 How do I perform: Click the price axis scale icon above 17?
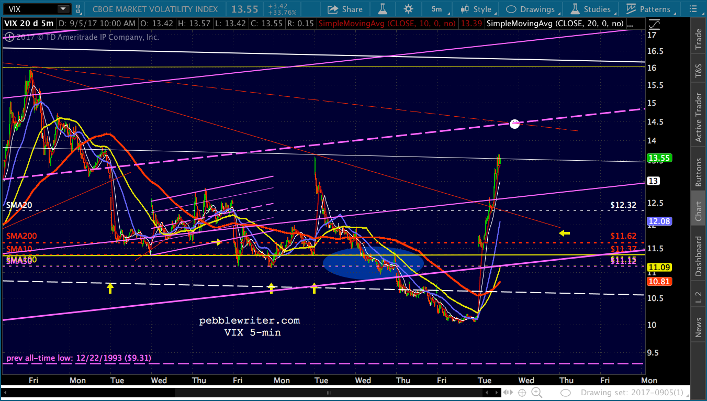(x=654, y=24)
